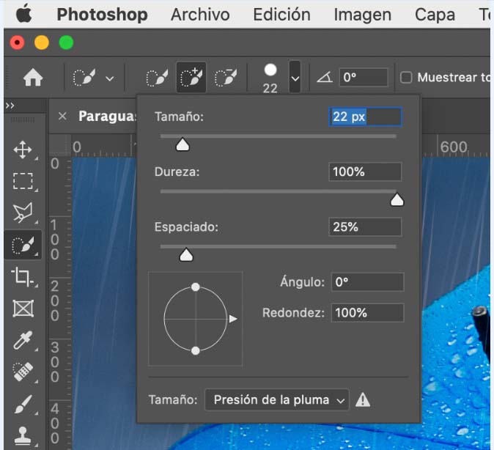Screen dimensions: 494x450
Task: Open the Archivo menu
Action: click(200, 15)
